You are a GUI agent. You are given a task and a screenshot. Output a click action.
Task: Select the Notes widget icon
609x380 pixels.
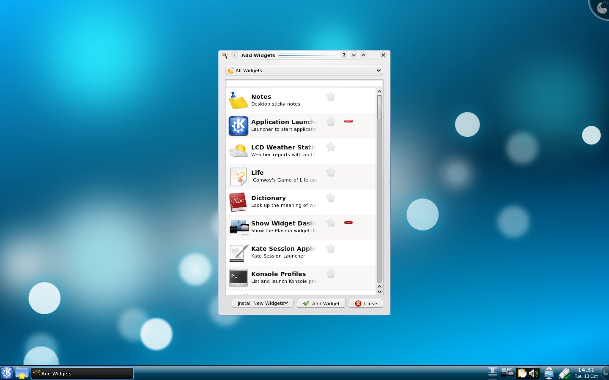pos(238,100)
